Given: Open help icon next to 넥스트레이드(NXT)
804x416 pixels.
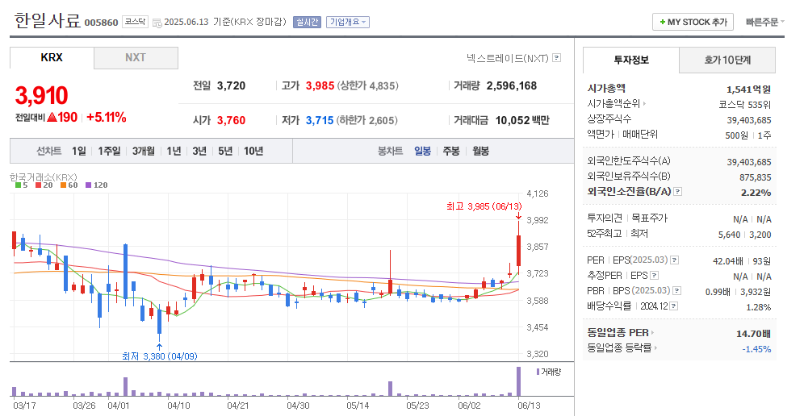Looking at the screenshot, I should pyautogui.click(x=556, y=58).
